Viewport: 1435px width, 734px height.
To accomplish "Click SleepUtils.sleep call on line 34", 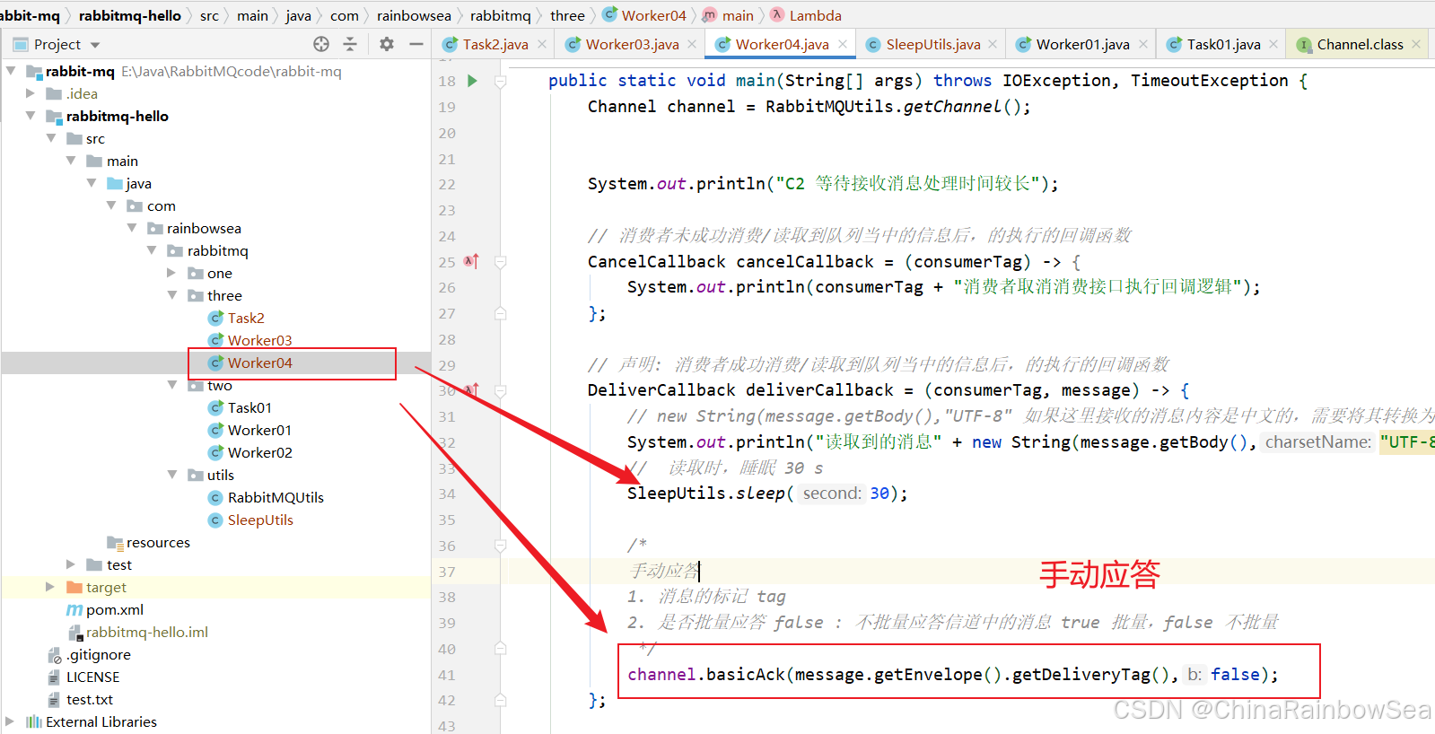I will (706, 494).
